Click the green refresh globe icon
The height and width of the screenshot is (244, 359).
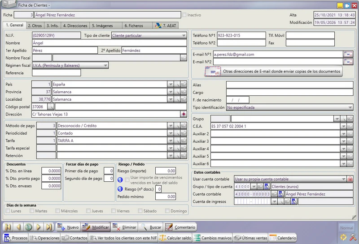28,227
